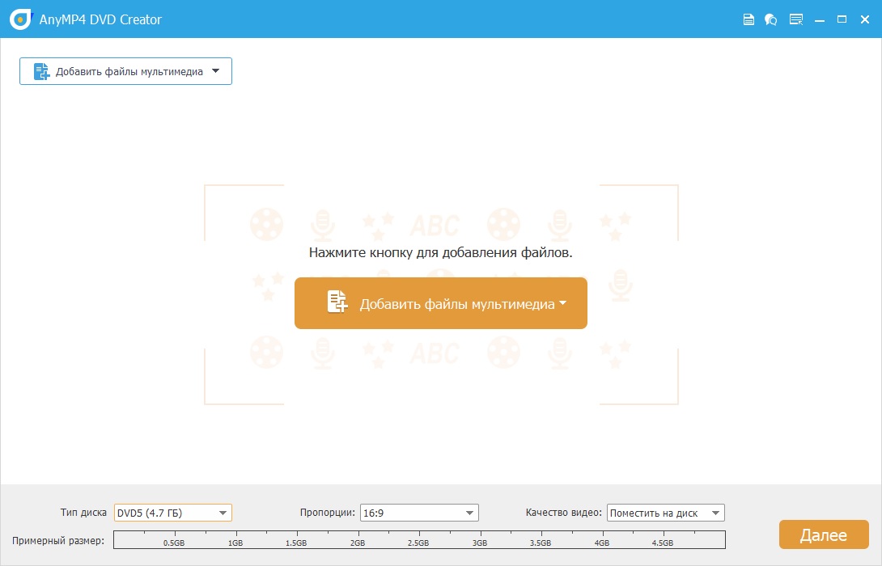This screenshot has height=566, width=882.
Task: Click the Тип диска label
Action: point(86,512)
